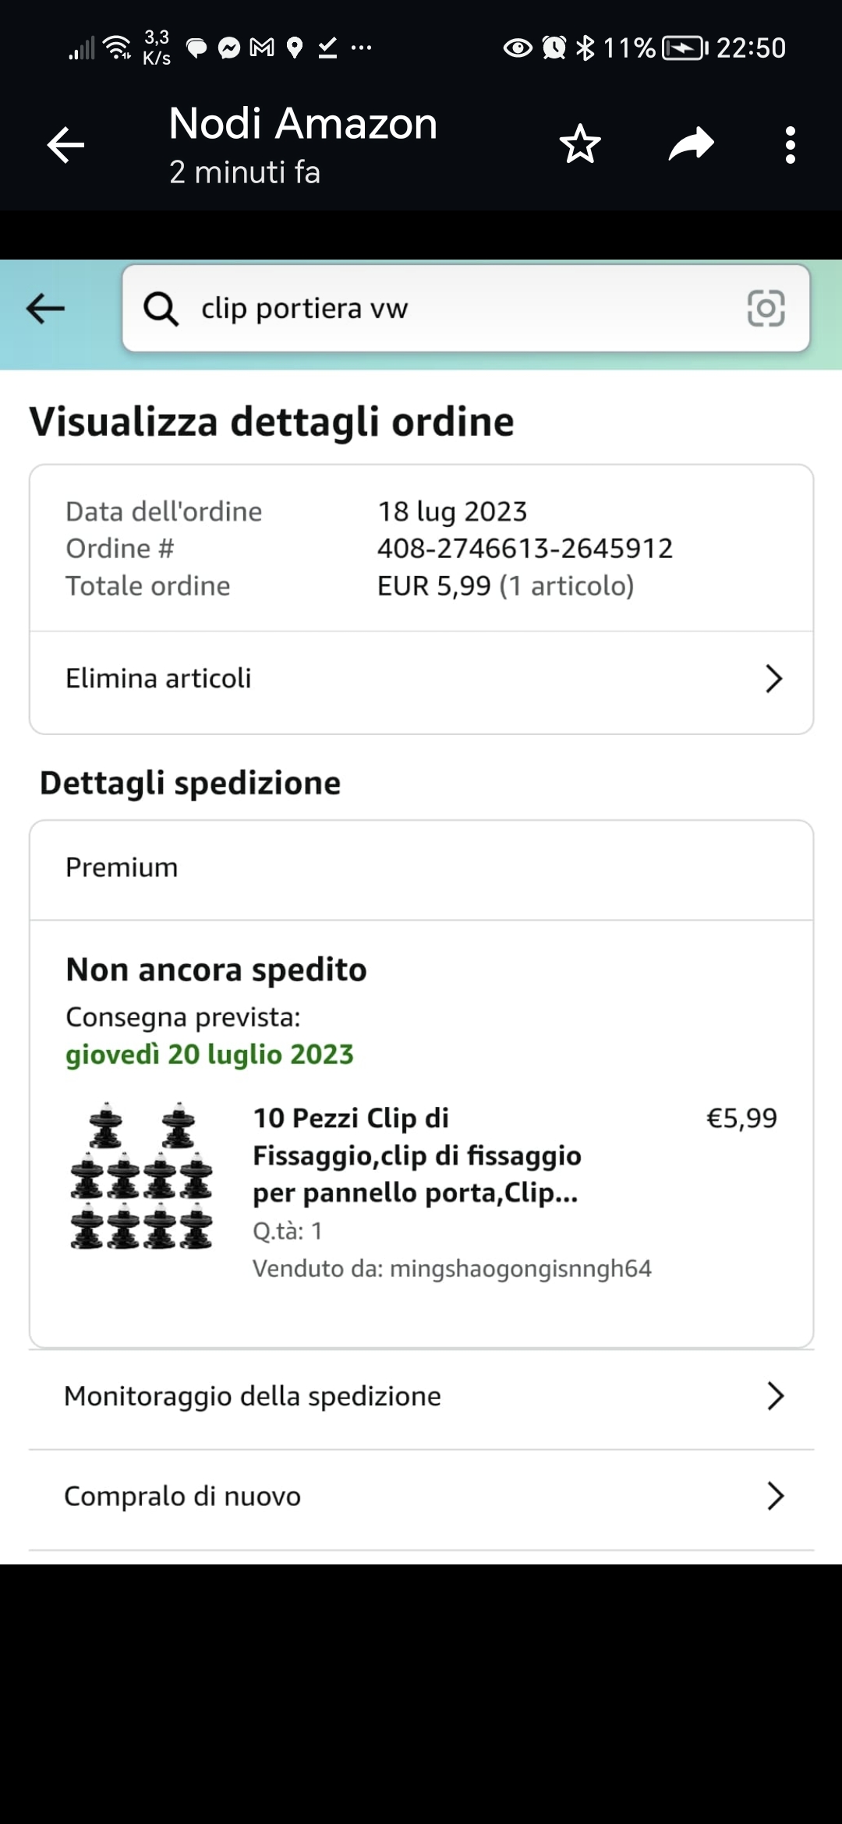Tap the magnifier search icon
The height and width of the screenshot is (1824, 842).
[x=161, y=309]
